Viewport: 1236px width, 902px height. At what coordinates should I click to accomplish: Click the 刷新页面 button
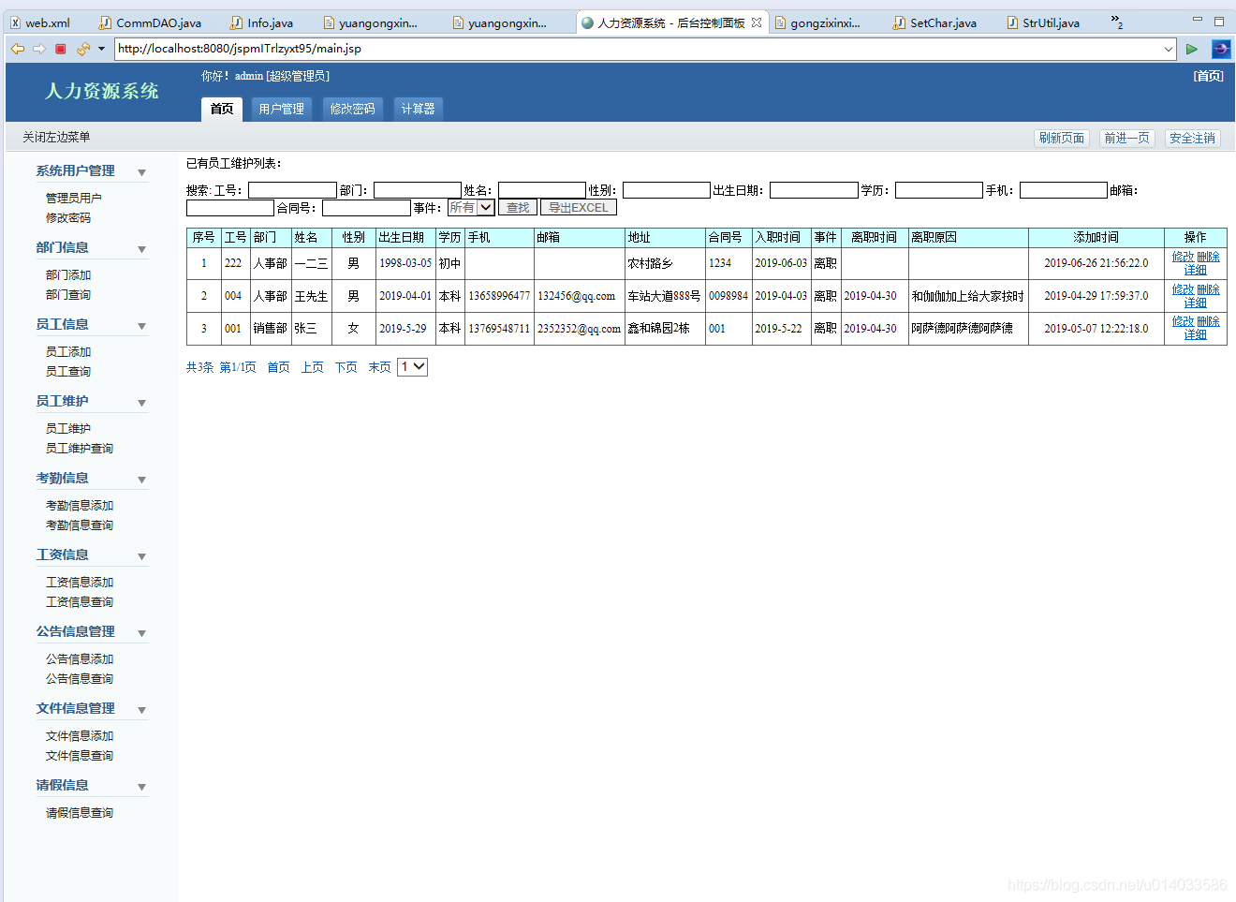[x=1062, y=138]
